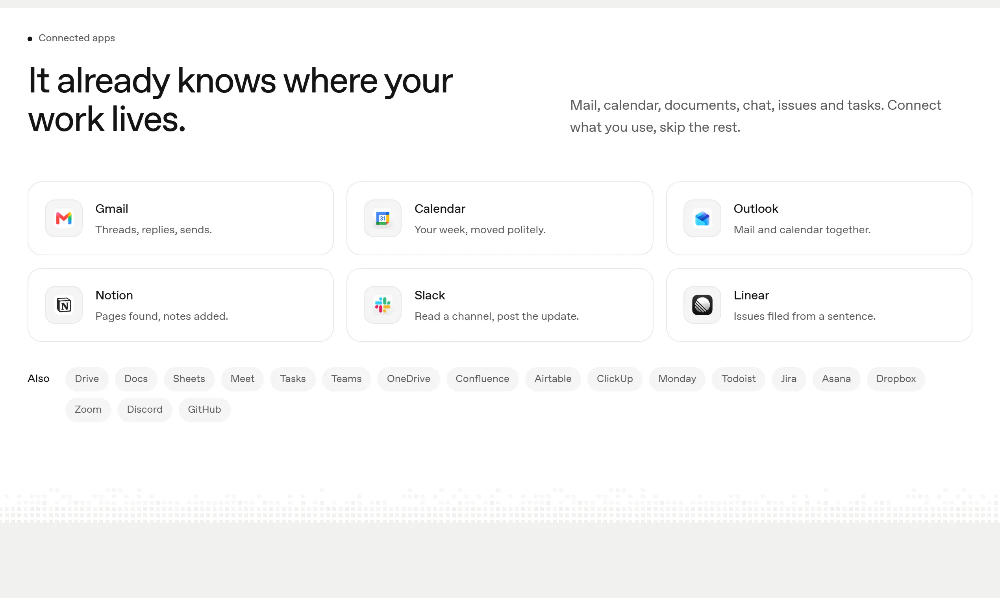Click the 'Connected apps' label
The width and height of the screenshot is (1000, 598).
click(x=77, y=38)
